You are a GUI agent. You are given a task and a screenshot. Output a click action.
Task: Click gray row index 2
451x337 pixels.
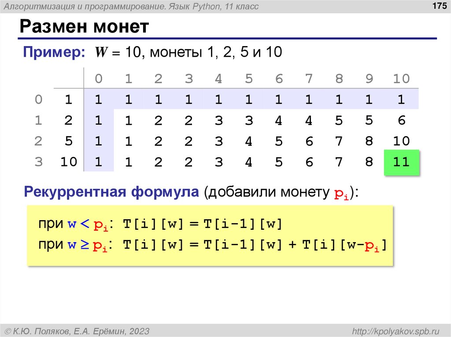(x=38, y=141)
